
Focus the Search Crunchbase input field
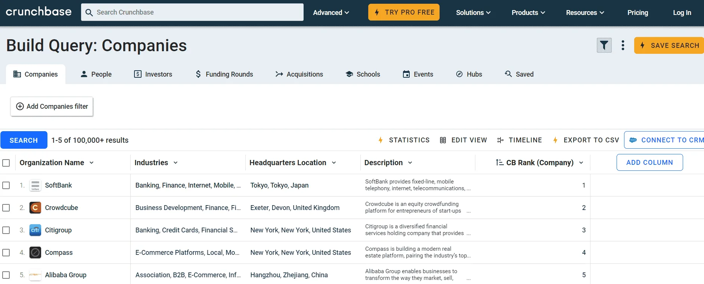[x=192, y=12]
